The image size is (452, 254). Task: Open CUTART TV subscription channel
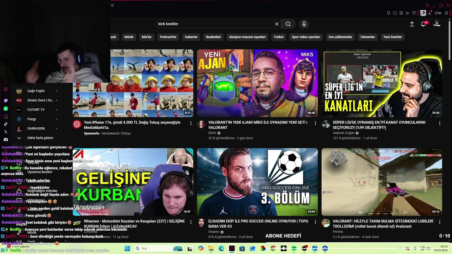(36, 110)
